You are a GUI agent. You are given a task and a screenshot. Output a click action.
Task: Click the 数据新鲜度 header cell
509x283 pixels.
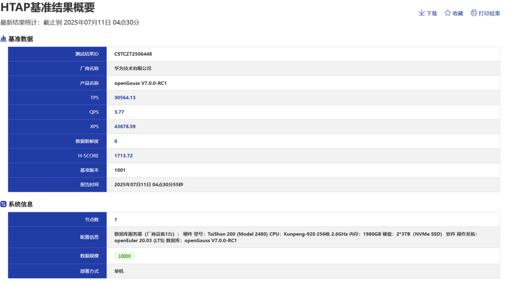(57, 141)
